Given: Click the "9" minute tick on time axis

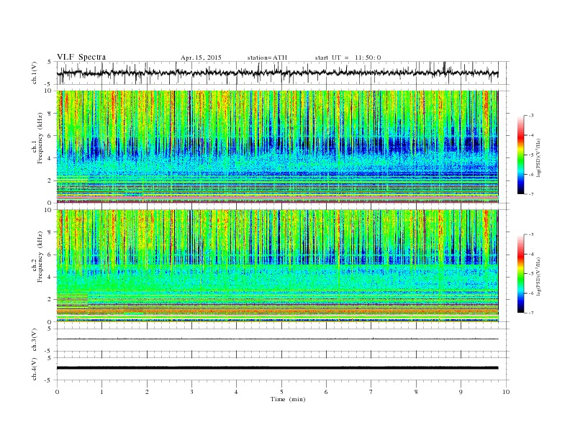Looking at the screenshot, I should tap(461, 392).
